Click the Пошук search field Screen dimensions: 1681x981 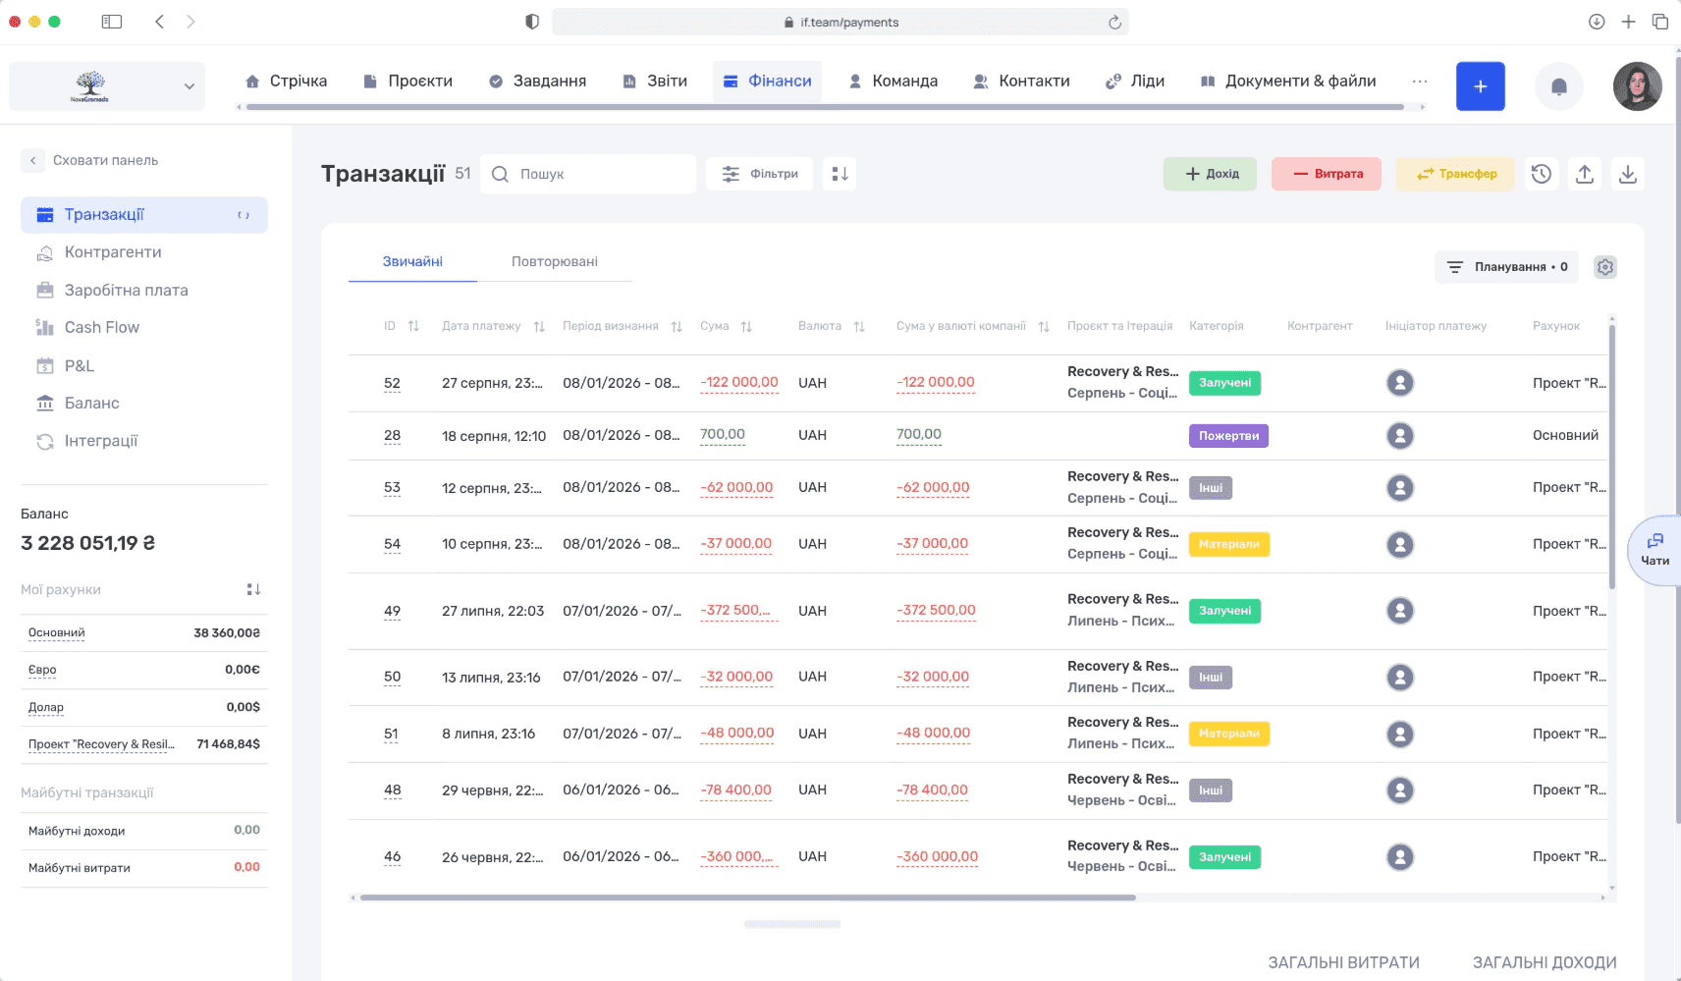[x=588, y=174]
